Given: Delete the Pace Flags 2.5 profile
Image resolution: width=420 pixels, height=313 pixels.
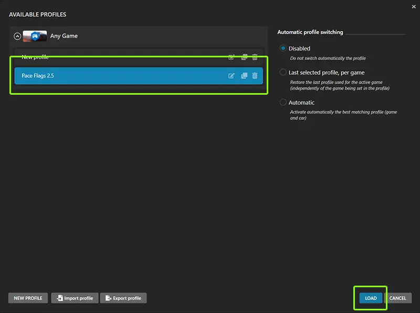Looking at the screenshot, I should coord(255,76).
